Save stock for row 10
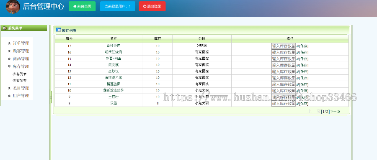The height and width of the screenshot is (160, 377). pos(304,91)
